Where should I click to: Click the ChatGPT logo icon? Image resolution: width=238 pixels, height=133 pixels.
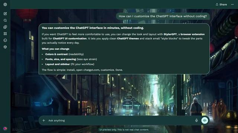tap(5, 4)
